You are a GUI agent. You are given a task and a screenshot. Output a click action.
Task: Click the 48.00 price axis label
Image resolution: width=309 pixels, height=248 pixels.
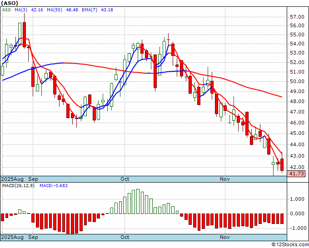click(x=297, y=101)
